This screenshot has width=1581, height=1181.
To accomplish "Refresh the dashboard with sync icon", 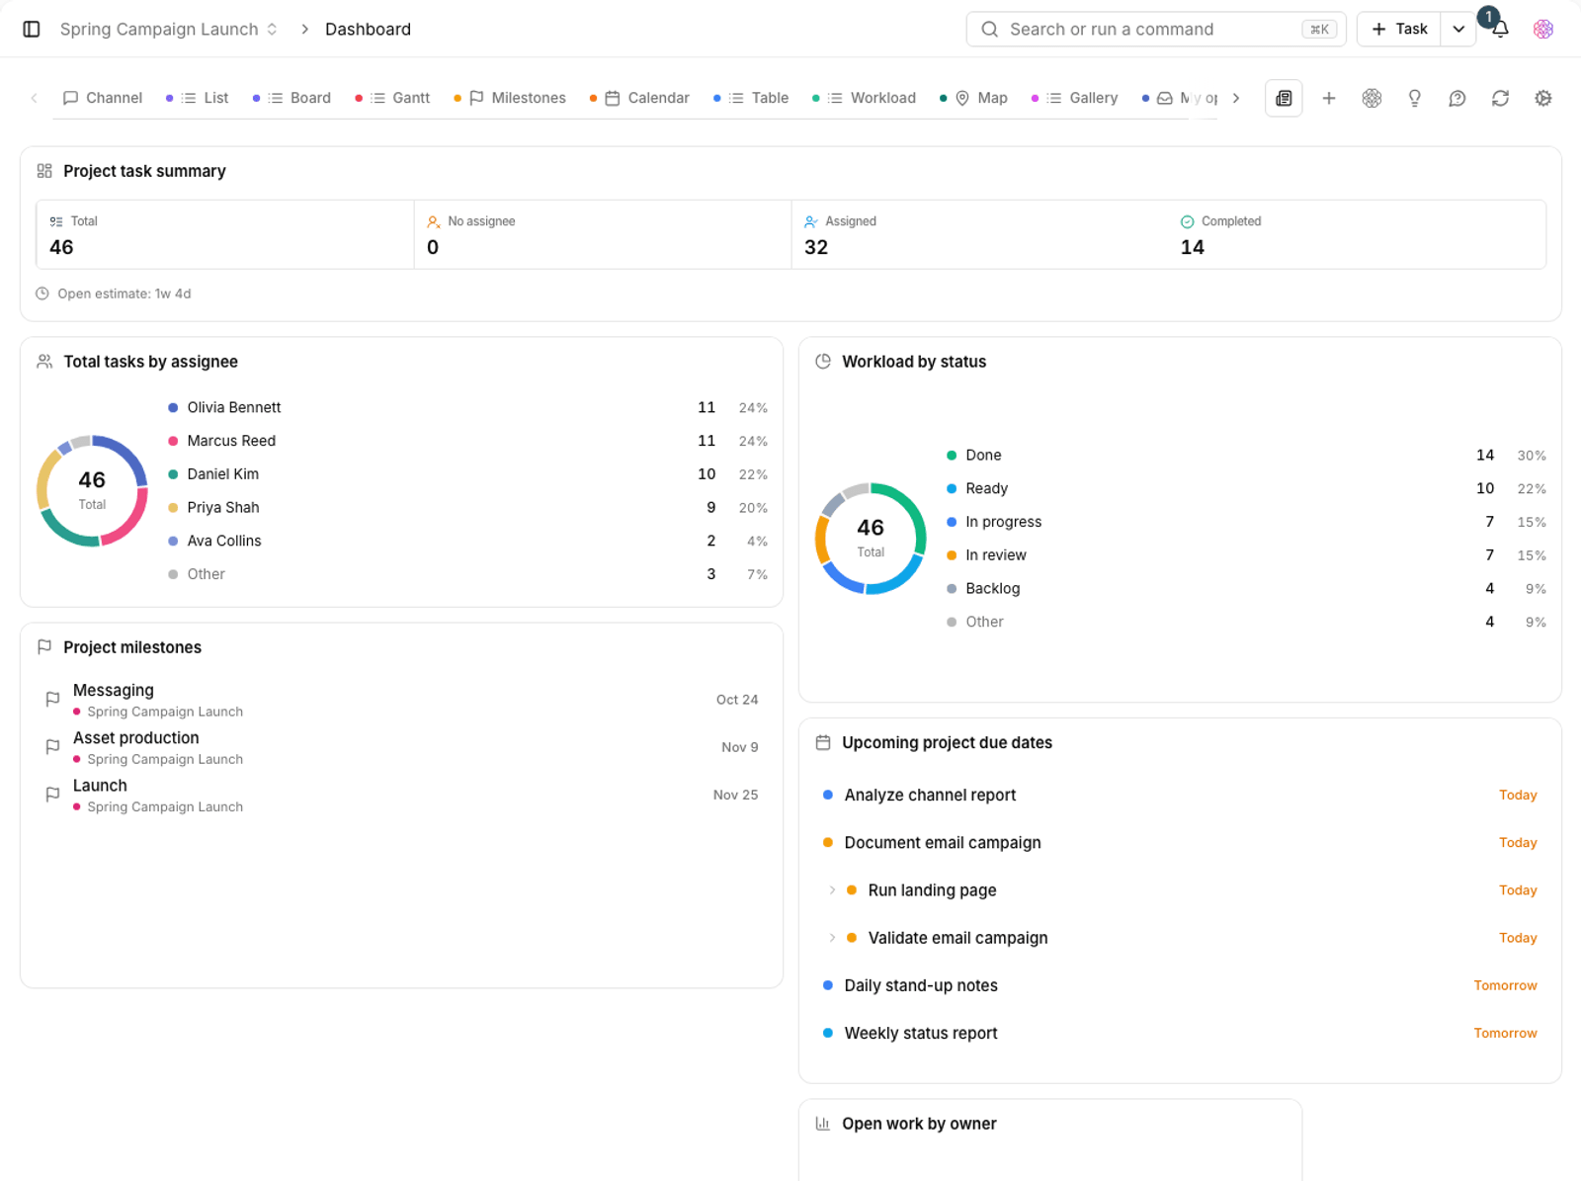I will point(1500,98).
